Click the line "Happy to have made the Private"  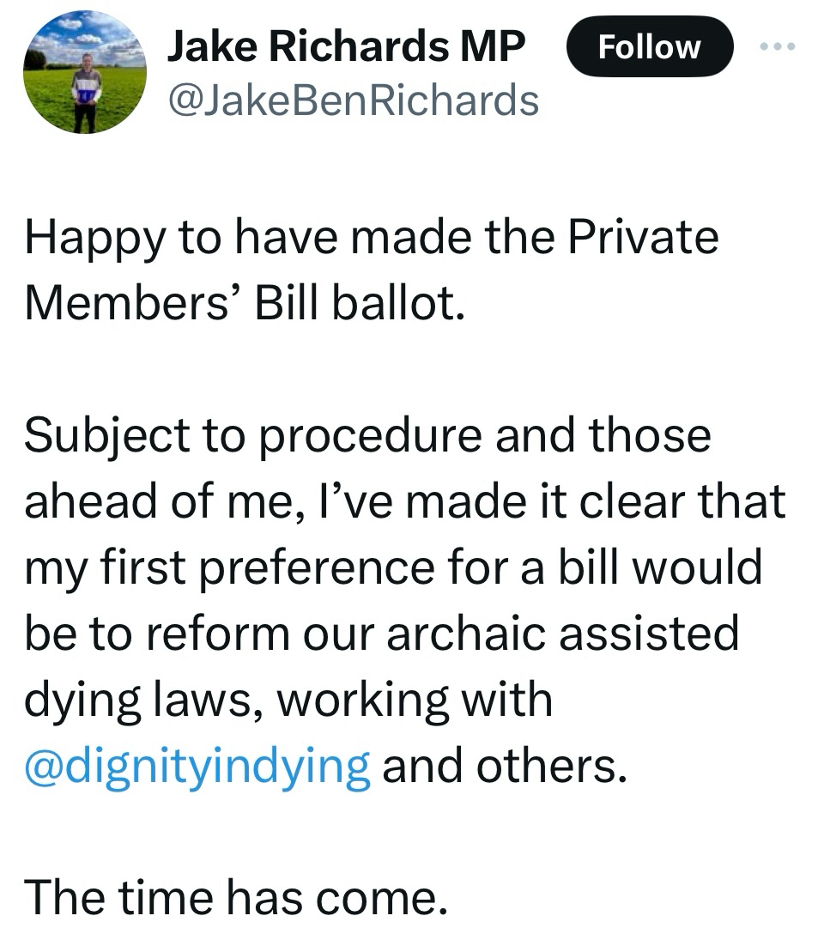[371, 236]
